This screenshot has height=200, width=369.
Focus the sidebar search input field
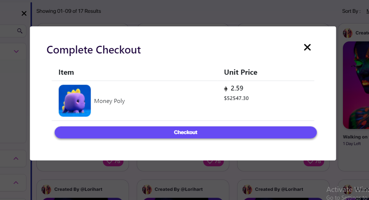[x=7, y=31]
